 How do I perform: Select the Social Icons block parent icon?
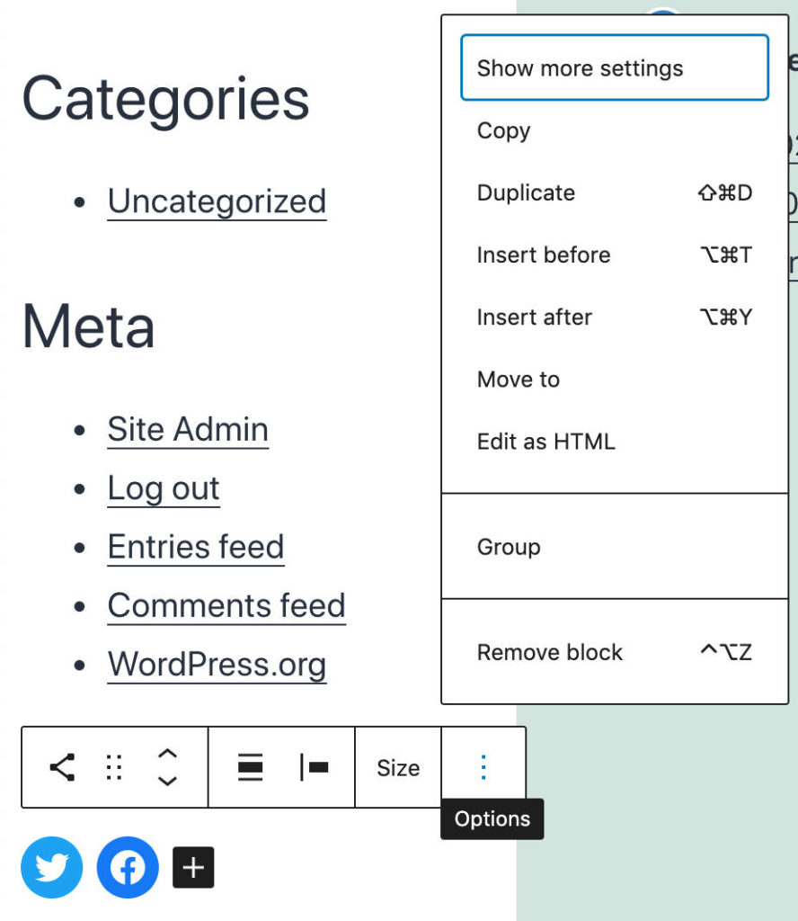pos(60,767)
